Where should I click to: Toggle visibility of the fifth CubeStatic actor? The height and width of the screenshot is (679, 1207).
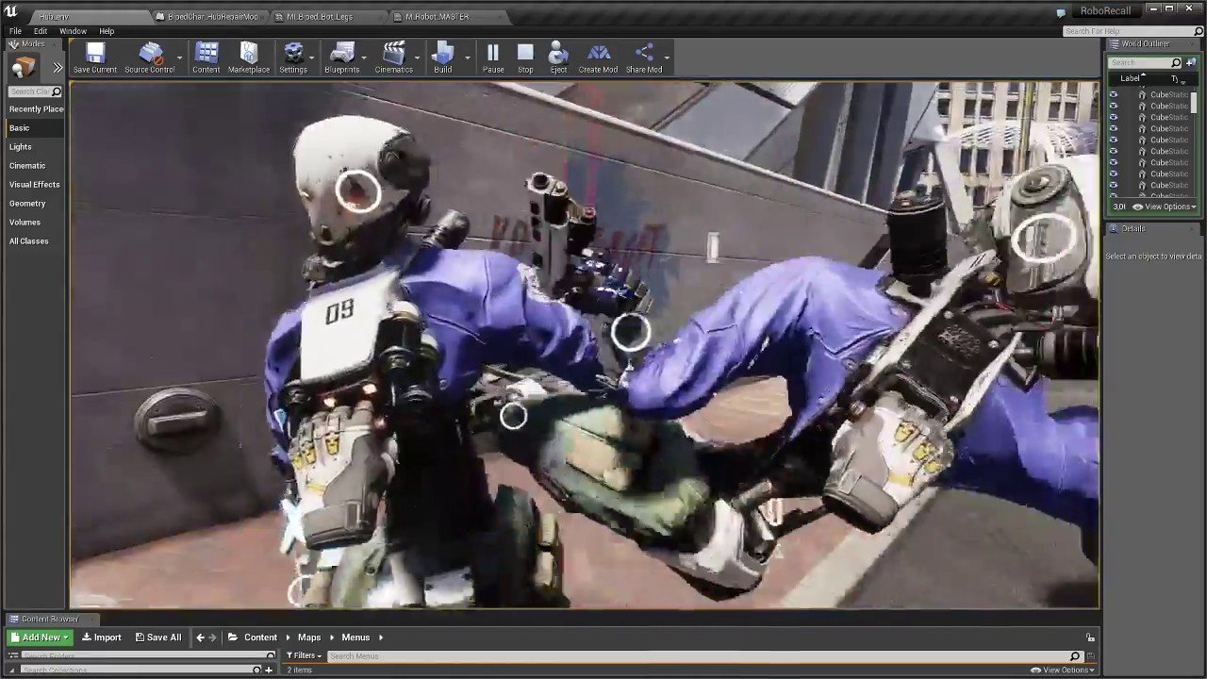[1114, 140]
